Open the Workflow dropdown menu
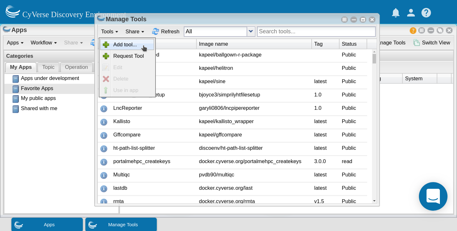This screenshot has width=457, height=231. (x=44, y=43)
